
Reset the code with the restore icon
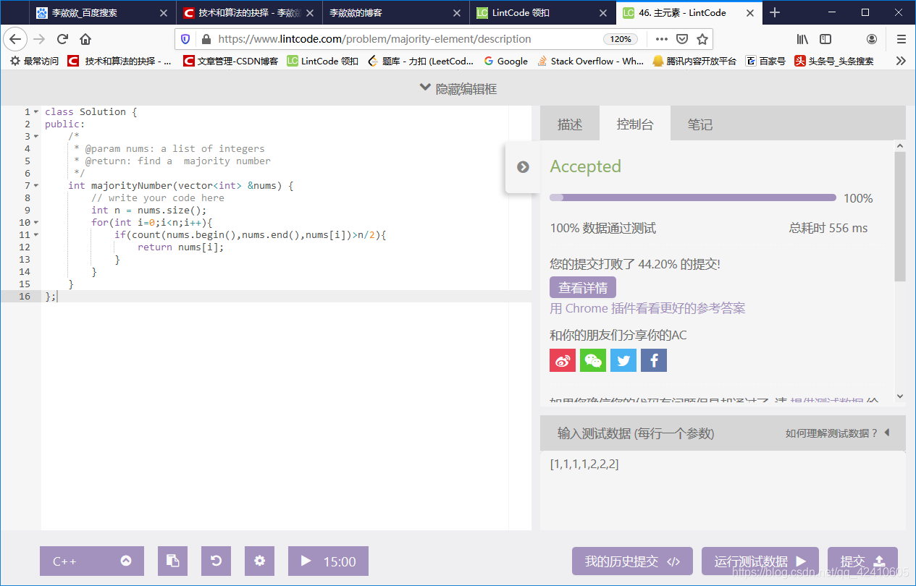[216, 561]
